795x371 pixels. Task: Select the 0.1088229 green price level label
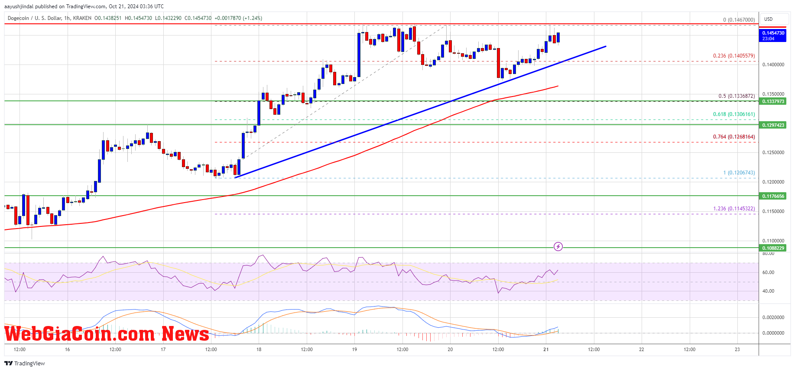point(773,248)
